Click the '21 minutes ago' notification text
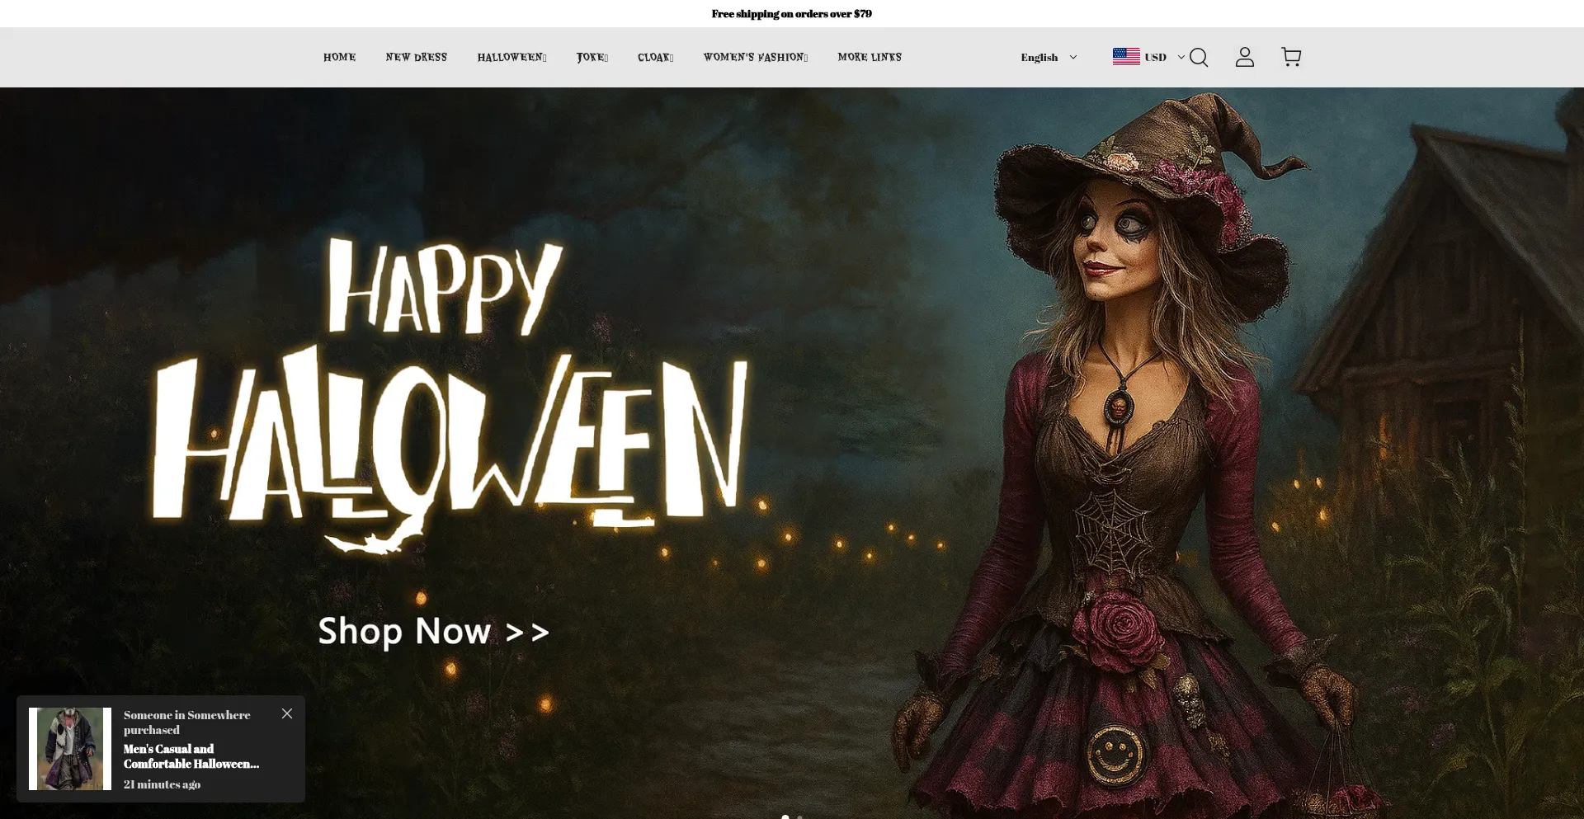This screenshot has width=1584, height=819. click(163, 784)
